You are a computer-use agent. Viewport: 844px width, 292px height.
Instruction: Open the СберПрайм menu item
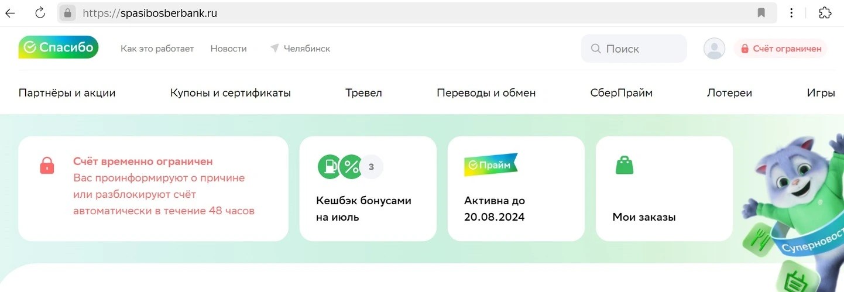(622, 92)
